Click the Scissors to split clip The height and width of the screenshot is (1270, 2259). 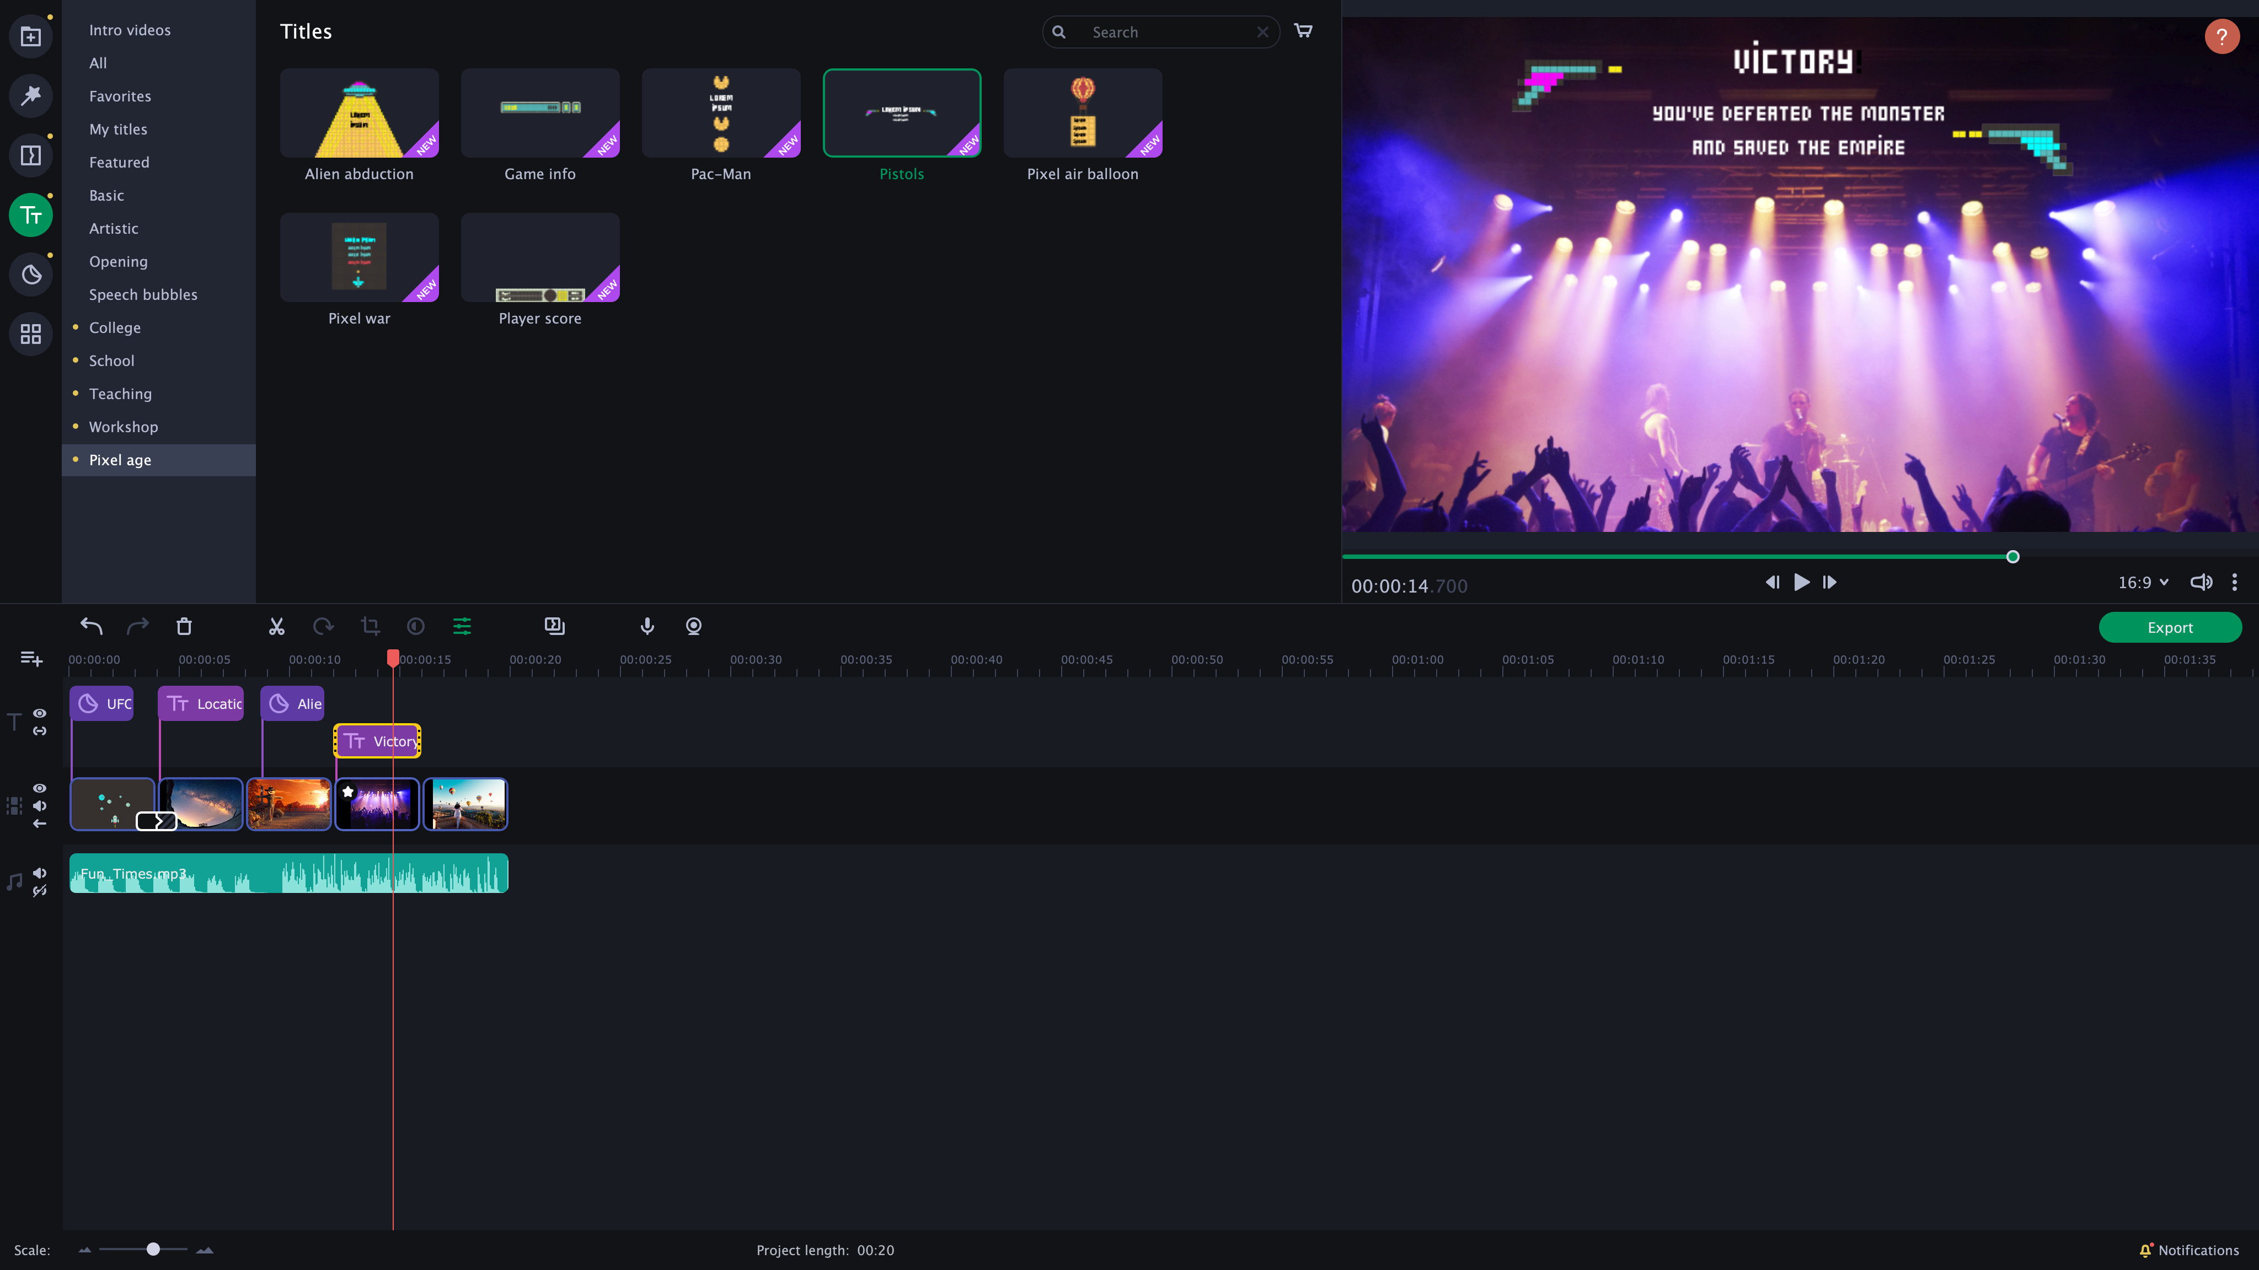276,627
